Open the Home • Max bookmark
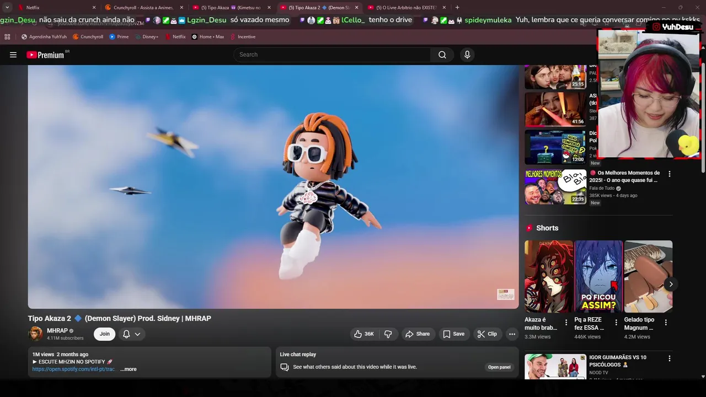This screenshot has width=706, height=397. tap(207, 37)
